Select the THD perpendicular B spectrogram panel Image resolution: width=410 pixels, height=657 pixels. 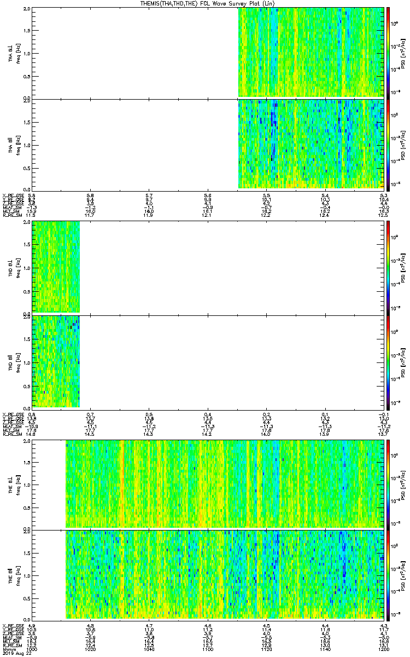point(208,267)
